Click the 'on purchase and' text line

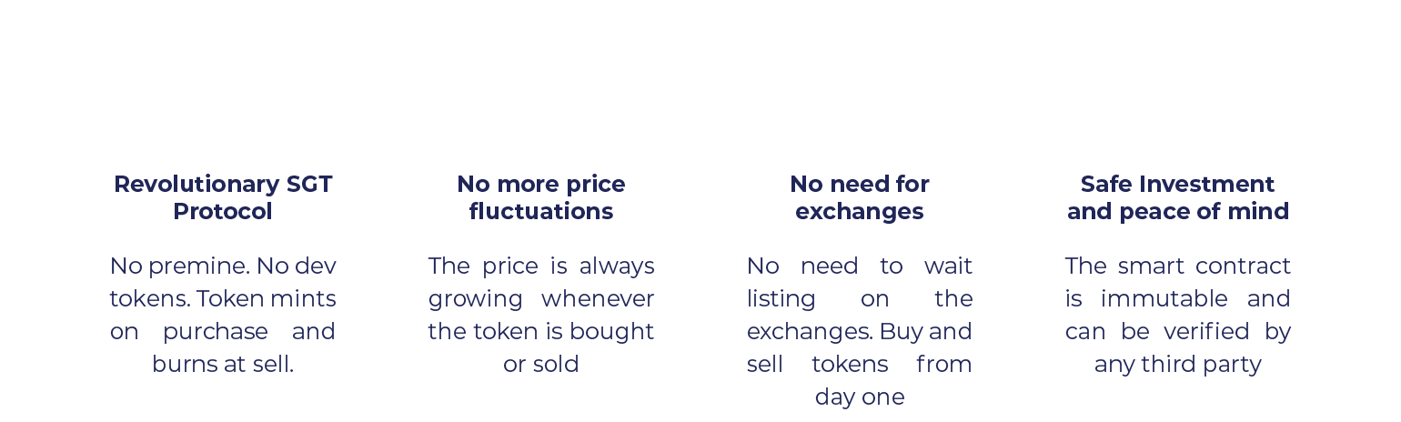[223, 331]
